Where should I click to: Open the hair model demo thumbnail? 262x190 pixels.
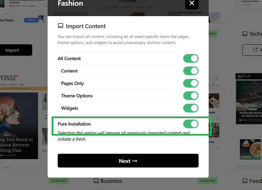19,126
